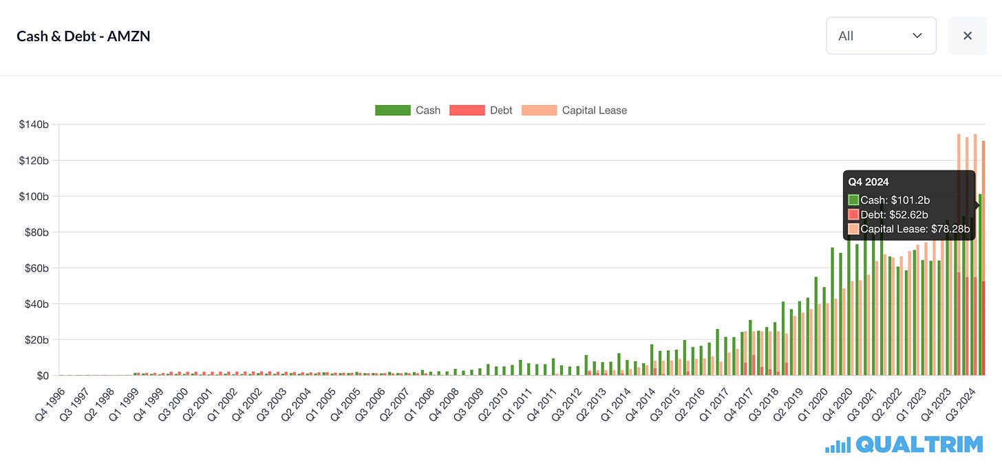Viewport: 1002px width, 472px height.
Task: Close the Cash & Debt chart panel
Action: point(968,36)
